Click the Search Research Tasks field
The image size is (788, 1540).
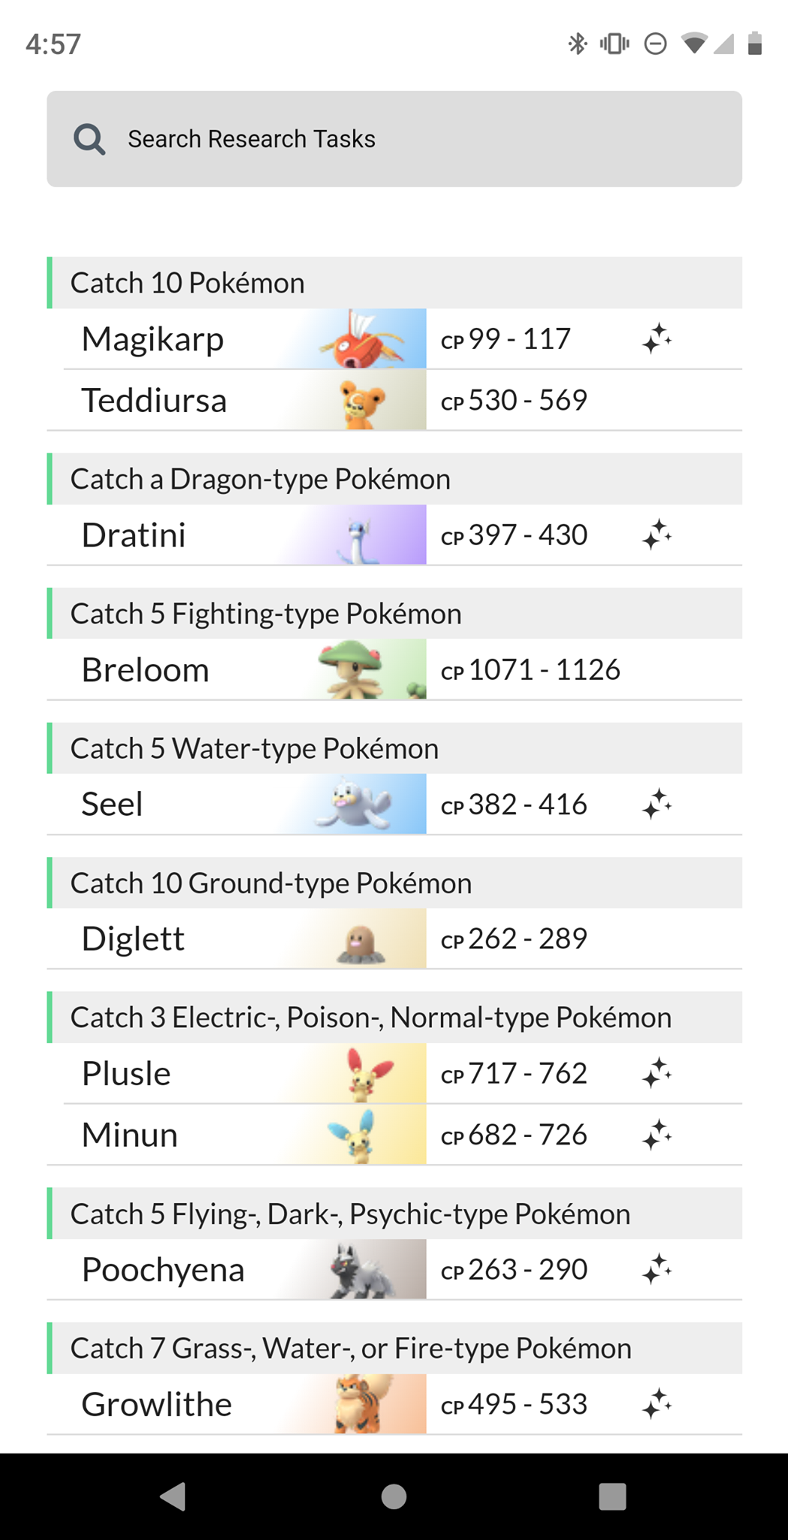(x=394, y=139)
